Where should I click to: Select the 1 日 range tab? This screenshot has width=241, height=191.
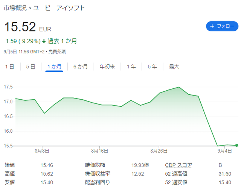click(9, 67)
